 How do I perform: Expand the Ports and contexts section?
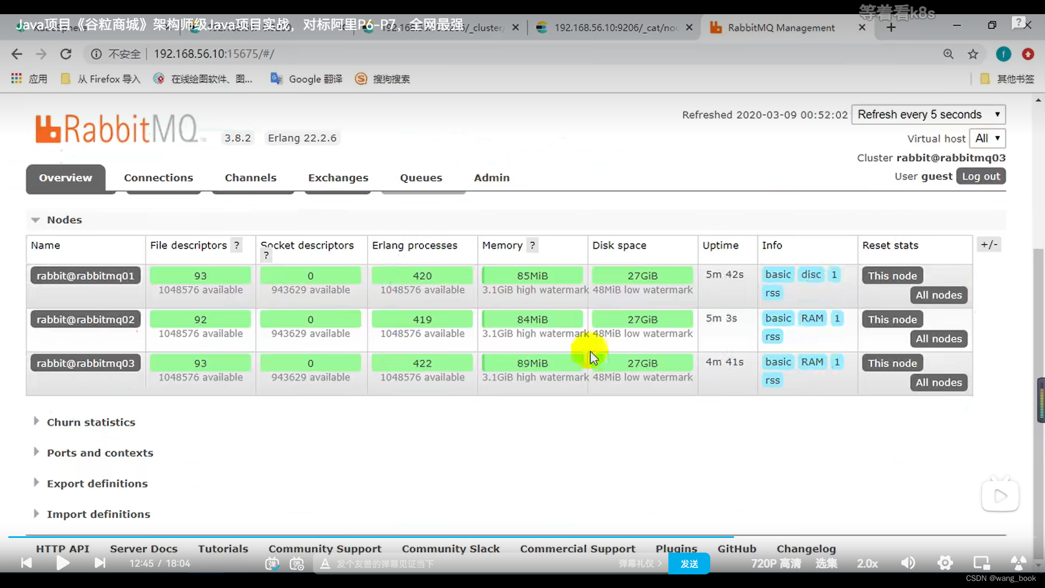click(x=93, y=452)
